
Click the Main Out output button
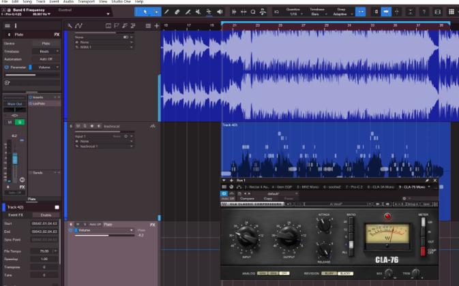[14, 104]
